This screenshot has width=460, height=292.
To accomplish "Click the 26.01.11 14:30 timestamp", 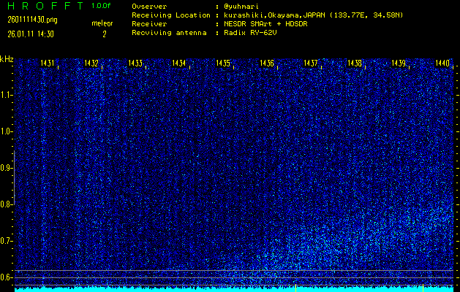I will (x=29, y=34).
